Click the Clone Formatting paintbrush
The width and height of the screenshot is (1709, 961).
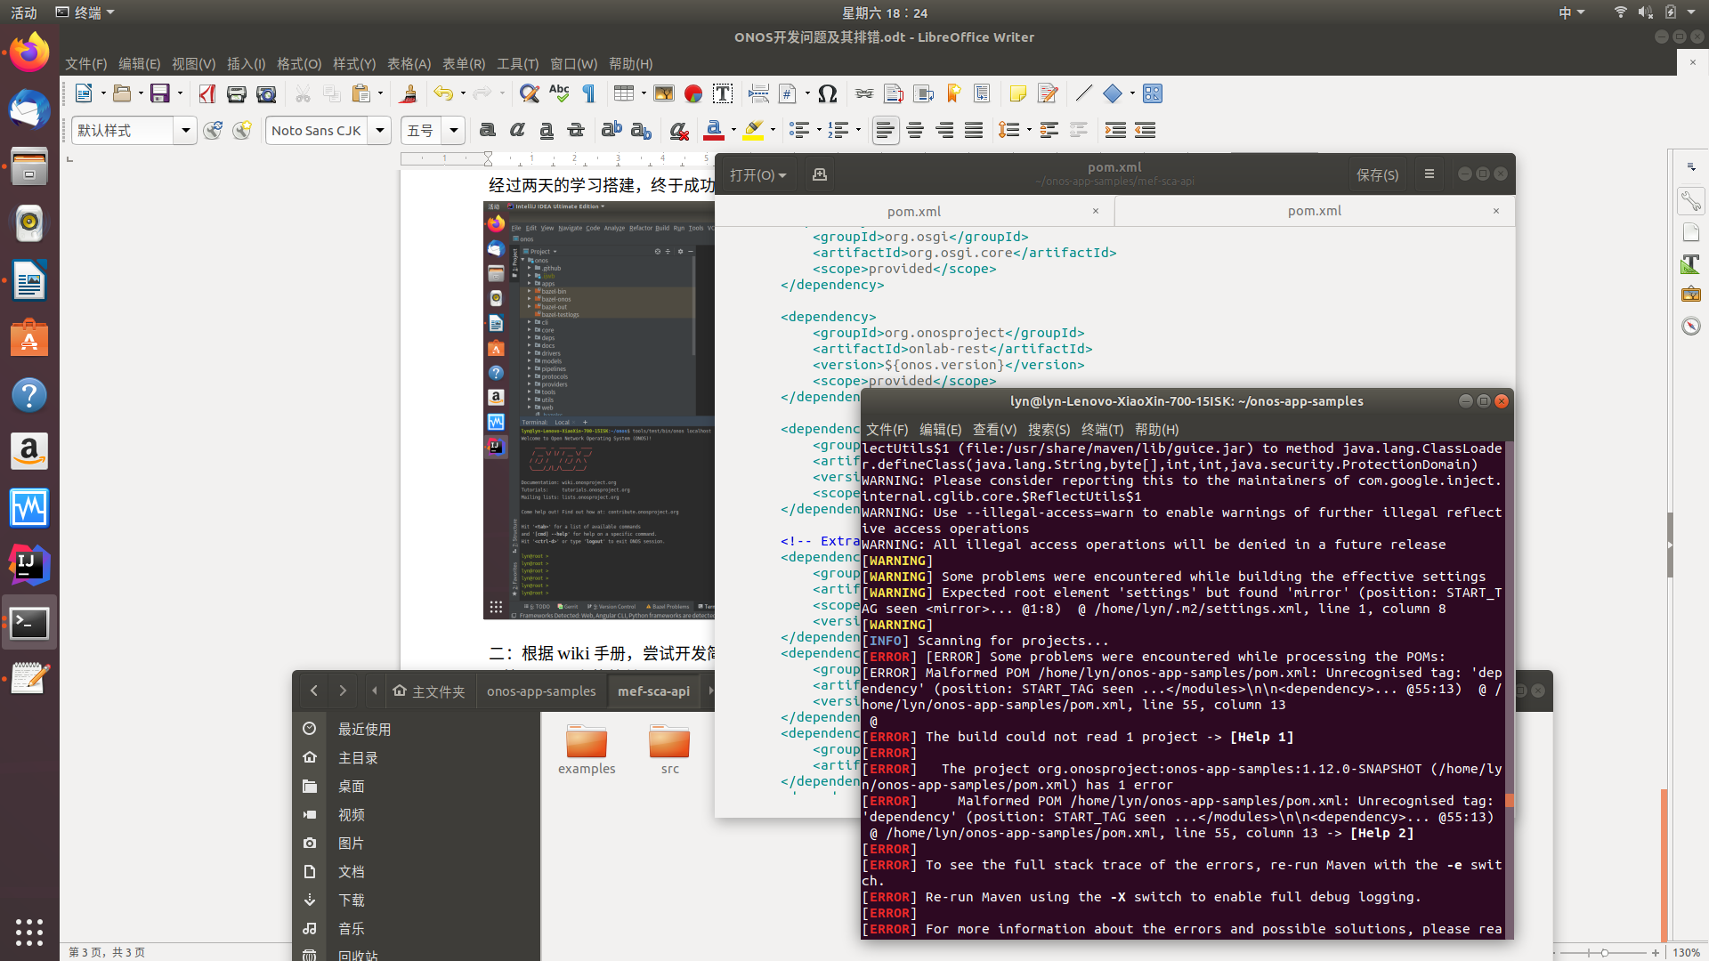pos(409,93)
